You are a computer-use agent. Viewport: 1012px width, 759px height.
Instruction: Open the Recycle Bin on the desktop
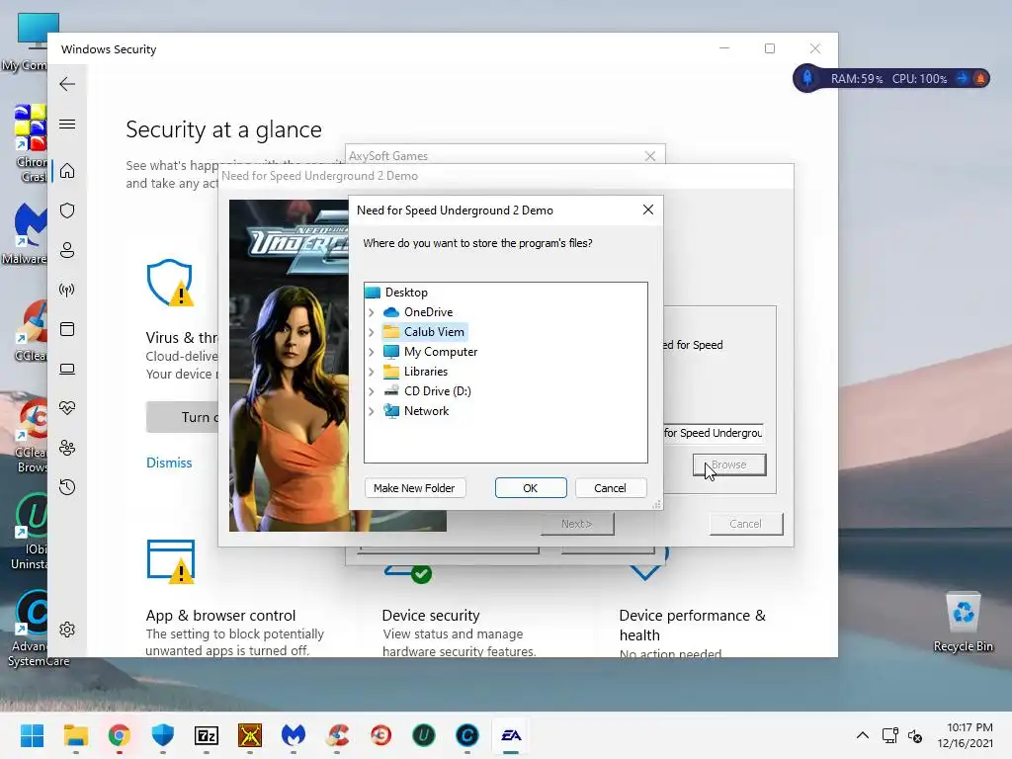[963, 623]
